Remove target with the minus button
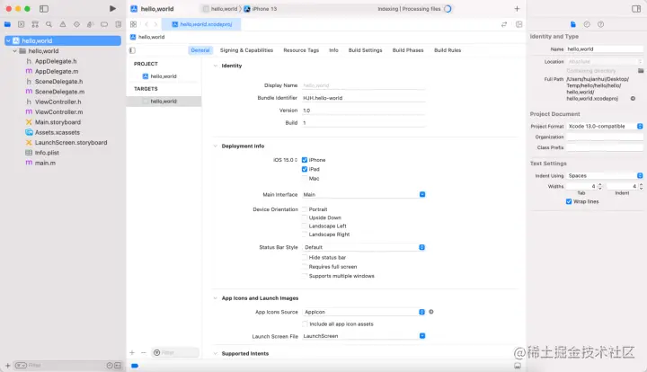 pos(144,352)
